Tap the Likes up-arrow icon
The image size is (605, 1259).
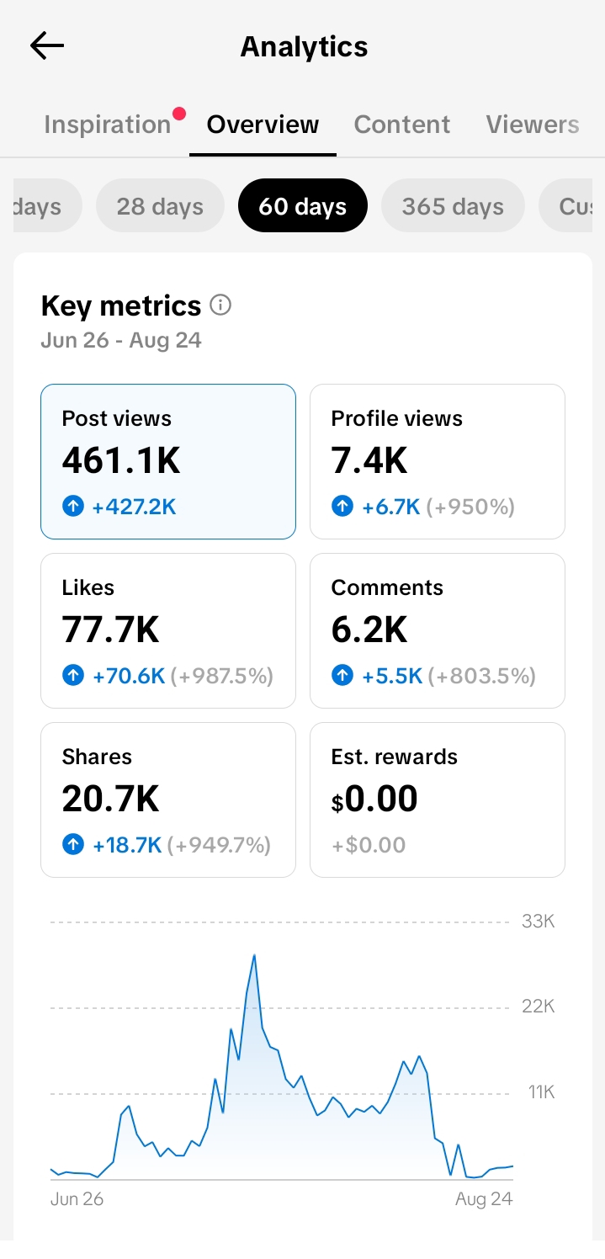coord(73,676)
